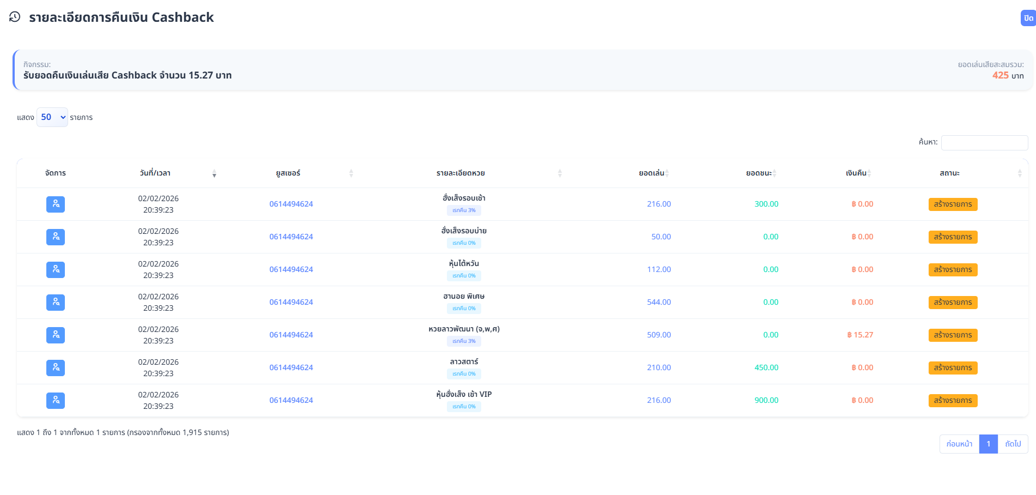Sort table by ยอดเล่น column
The width and height of the screenshot is (1036, 495).
pyautogui.click(x=652, y=173)
